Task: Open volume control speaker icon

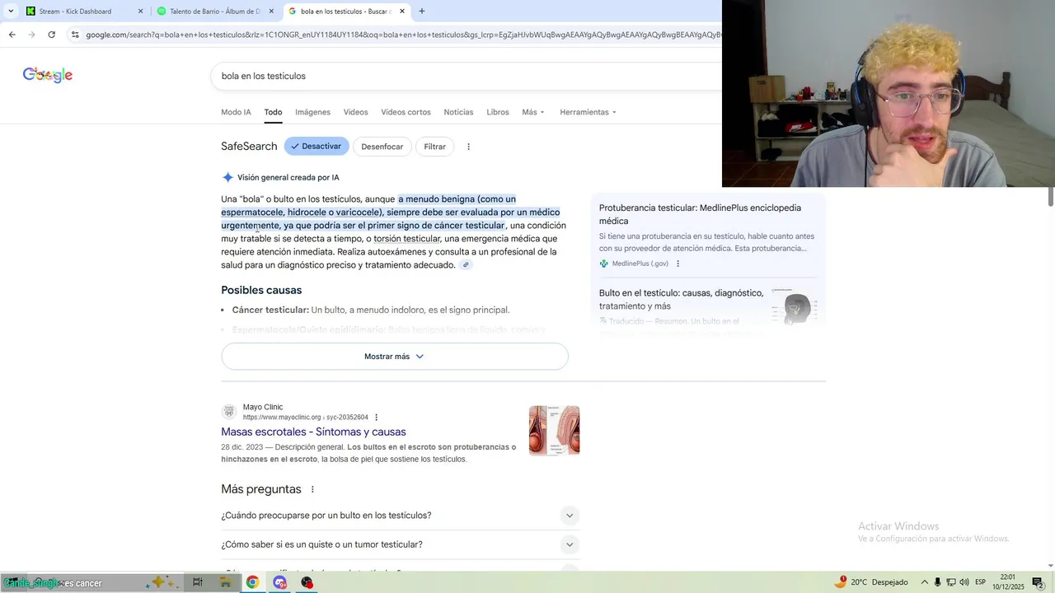Action: pyautogui.click(x=964, y=582)
